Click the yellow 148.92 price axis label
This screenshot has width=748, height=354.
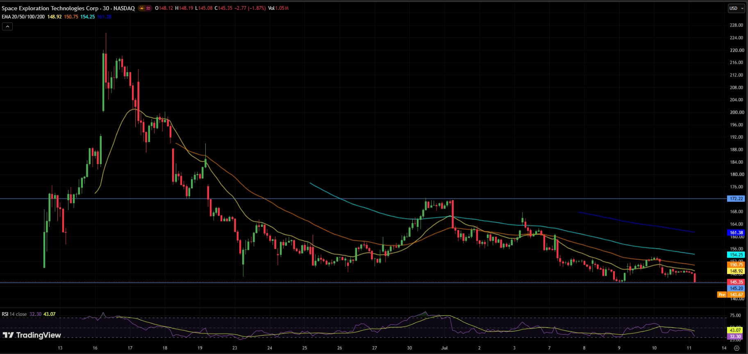click(736, 271)
